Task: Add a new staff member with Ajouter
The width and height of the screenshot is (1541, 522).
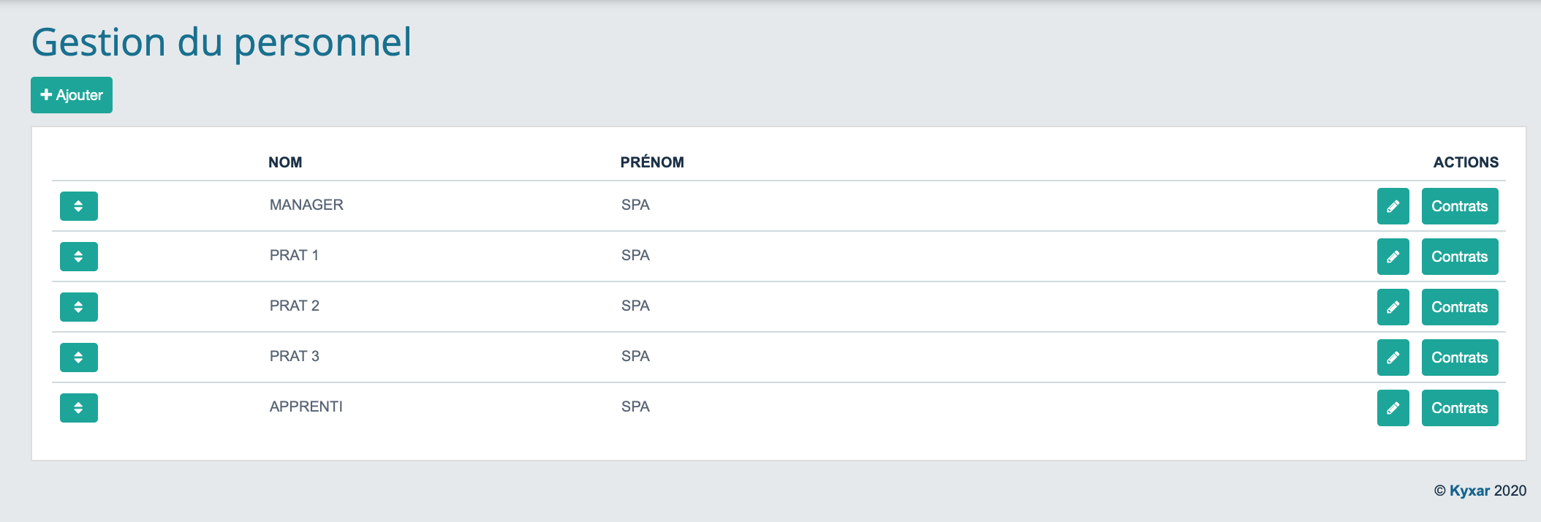Action: 72,95
